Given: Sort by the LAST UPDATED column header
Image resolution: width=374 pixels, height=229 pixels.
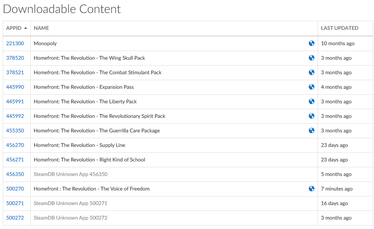Looking at the screenshot, I should tap(339, 28).
